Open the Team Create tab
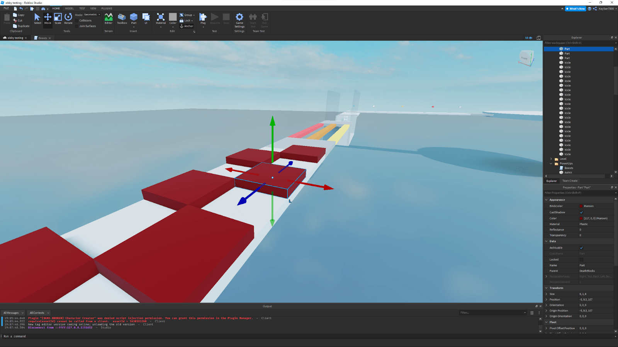This screenshot has height=347, width=618. pyautogui.click(x=570, y=180)
